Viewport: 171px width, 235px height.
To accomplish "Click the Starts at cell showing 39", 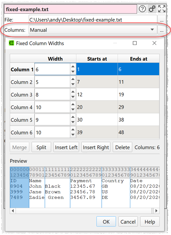I will [x=97, y=132].
